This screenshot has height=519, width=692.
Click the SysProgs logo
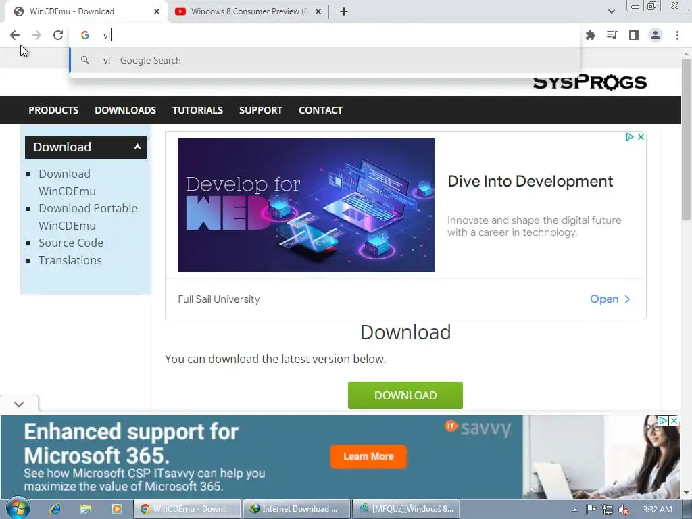[x=589, y=82]
